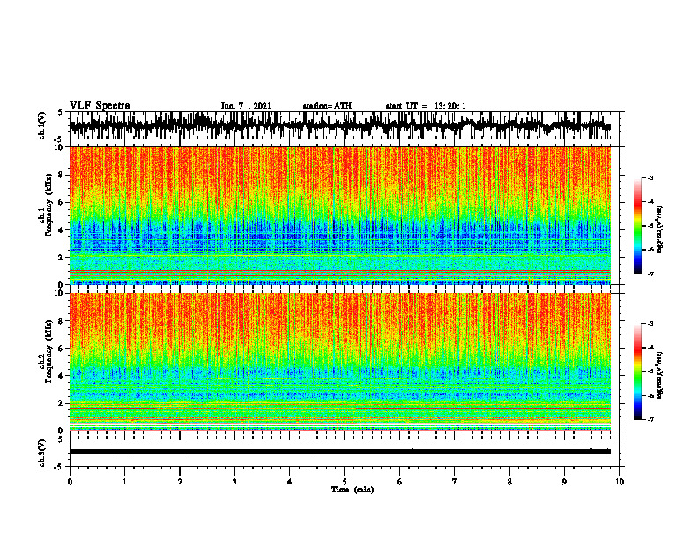698x540 pixels.
Task: Click the time axis tick label "3"
Action: coord(234,482)
